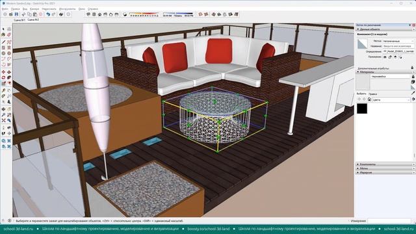Open the Файл menu

tap(5, 8)
